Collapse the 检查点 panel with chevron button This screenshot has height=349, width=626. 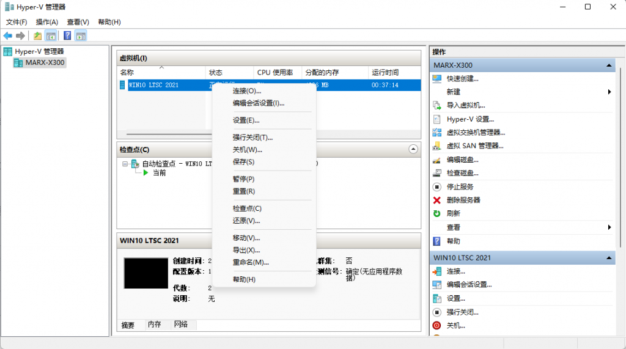tap(413, 149)
